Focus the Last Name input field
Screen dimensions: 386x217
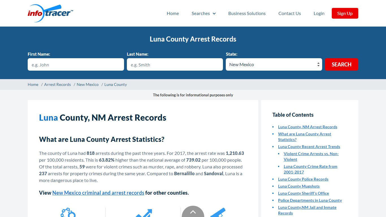tap(175, 64)
